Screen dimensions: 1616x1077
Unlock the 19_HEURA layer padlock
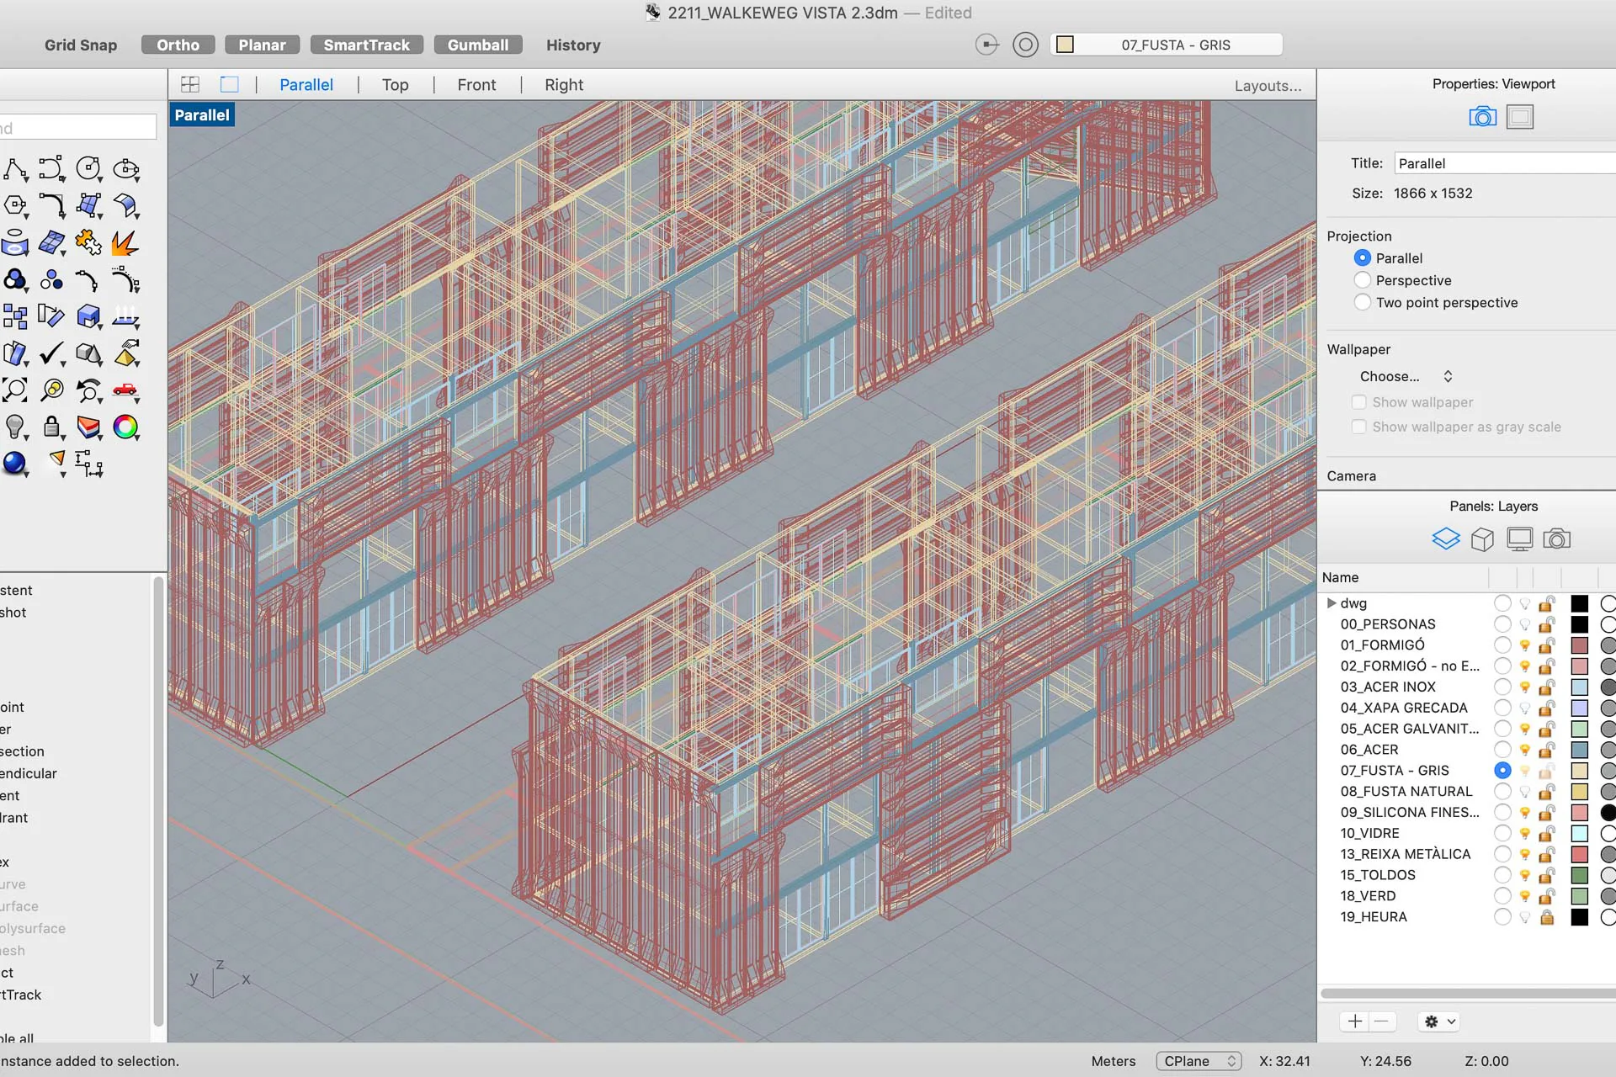[1547, 917]
